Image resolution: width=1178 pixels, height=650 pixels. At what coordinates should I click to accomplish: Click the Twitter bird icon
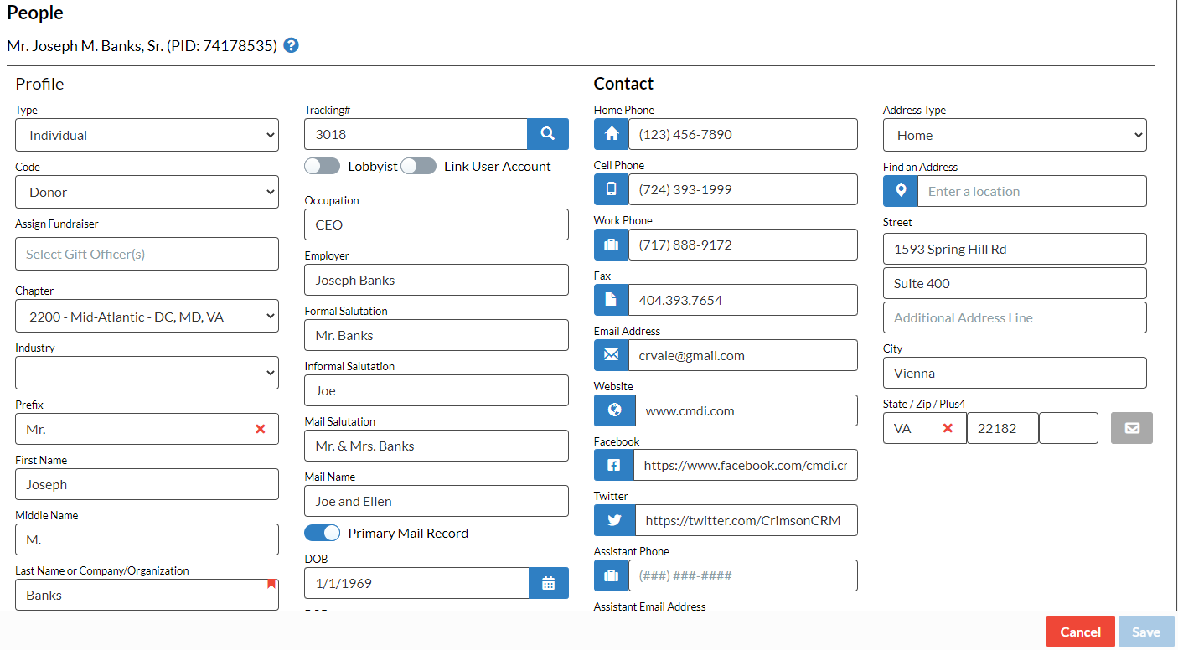(614, 520)
